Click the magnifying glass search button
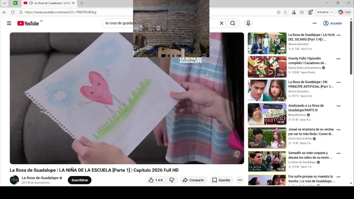354x199 pixels. [233, 23]
